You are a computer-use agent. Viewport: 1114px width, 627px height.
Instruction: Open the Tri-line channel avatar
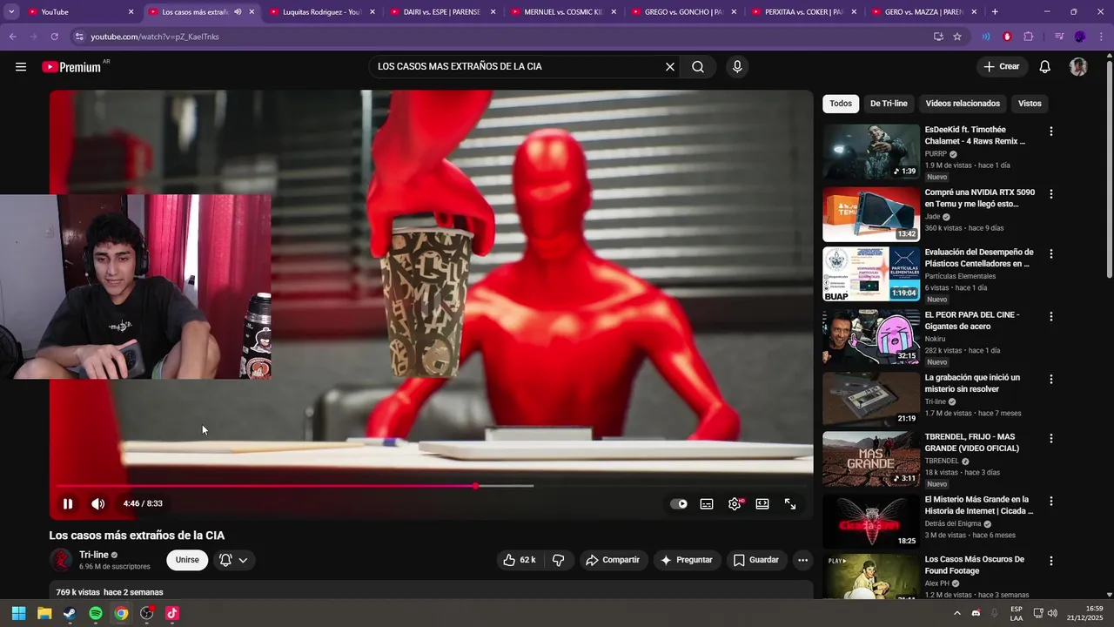[61, 560]
